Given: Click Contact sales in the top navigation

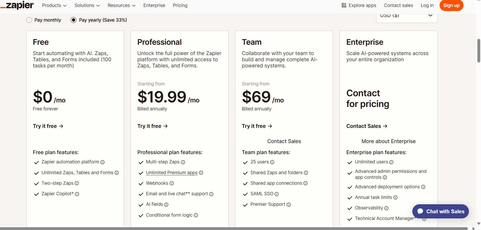Looking at the screenshot, I should [x=398, y=5].
